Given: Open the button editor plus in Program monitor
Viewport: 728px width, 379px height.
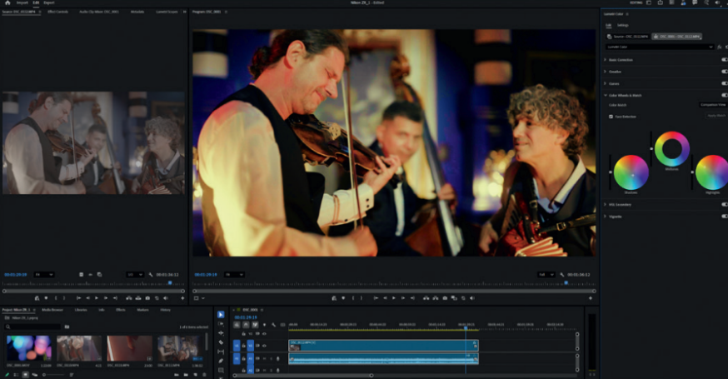Looking at the screenshot, I should 591,297.
